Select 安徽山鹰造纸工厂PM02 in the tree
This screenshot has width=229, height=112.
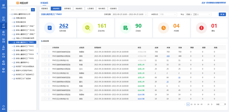(25, 46)
